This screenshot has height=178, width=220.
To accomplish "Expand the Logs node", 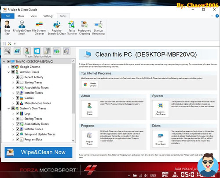I will (x=13, y=114).
